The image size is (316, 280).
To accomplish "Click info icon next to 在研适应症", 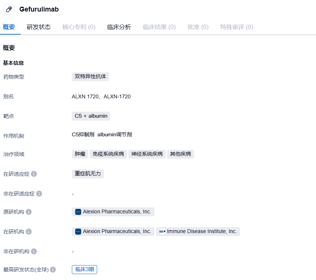I will (34, 174).
